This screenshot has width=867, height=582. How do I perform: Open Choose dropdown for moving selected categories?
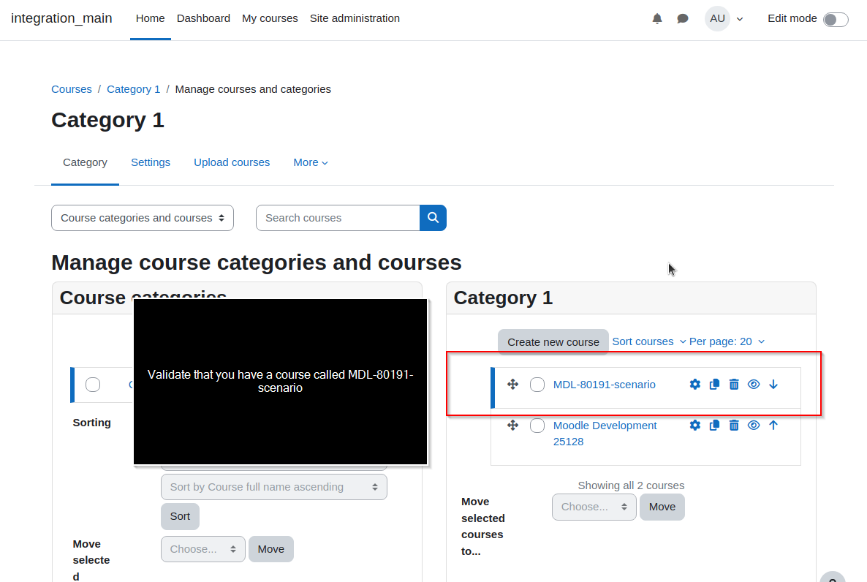[203, 549]
